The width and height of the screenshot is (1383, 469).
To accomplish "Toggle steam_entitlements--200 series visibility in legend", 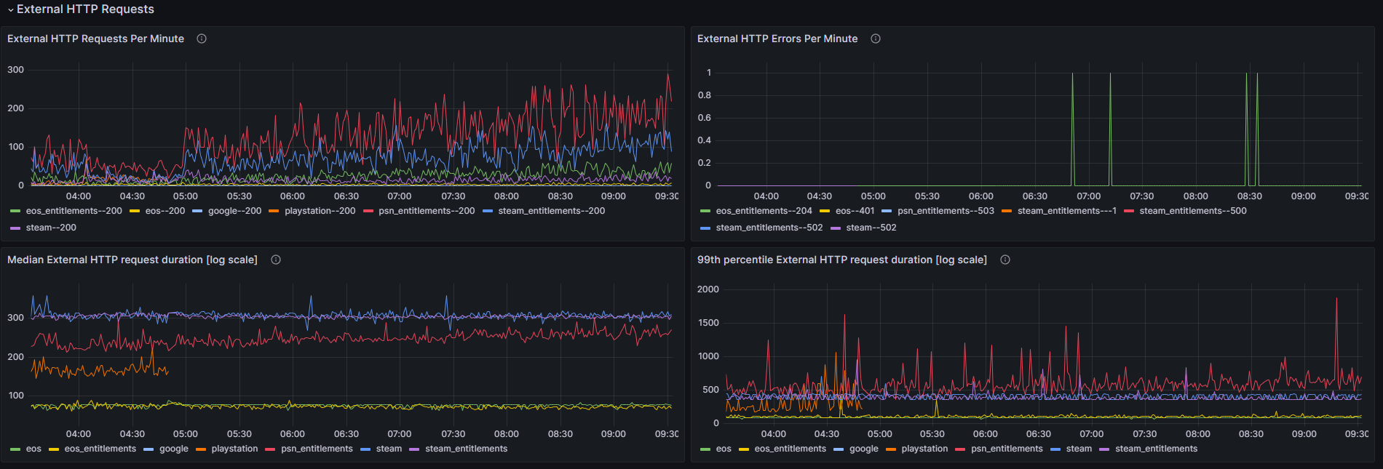I will [551, 211].
